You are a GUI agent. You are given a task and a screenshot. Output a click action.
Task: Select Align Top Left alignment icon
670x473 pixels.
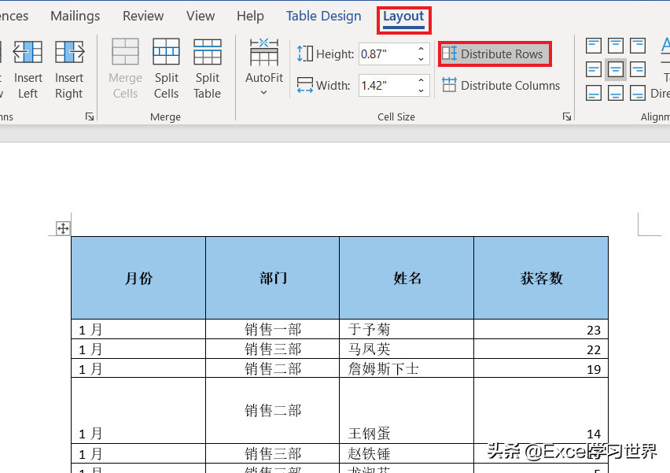tap(594, 46)
